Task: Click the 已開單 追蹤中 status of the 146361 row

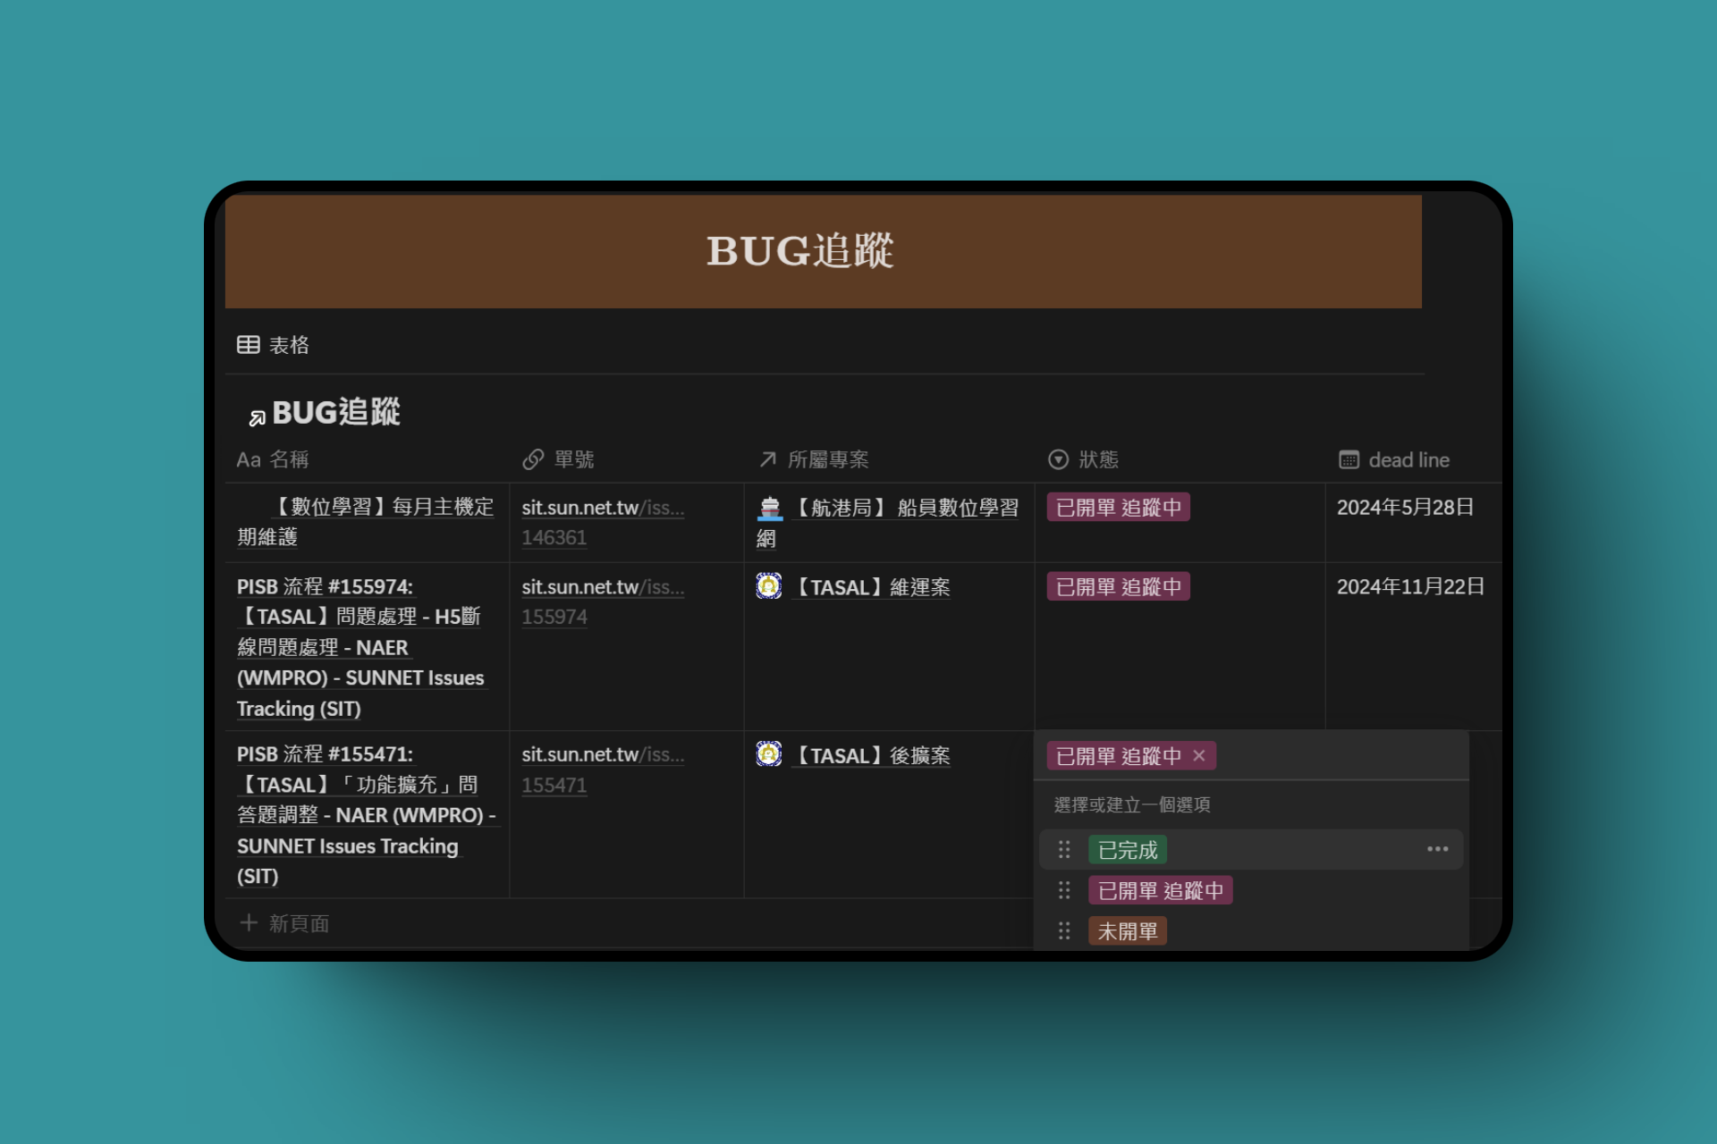Action: [1118, 508]
